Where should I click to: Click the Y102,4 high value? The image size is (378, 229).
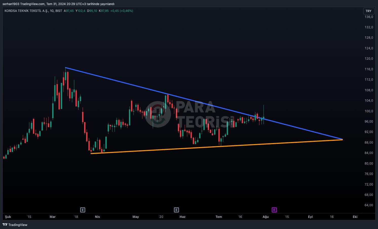click(80, 11)
